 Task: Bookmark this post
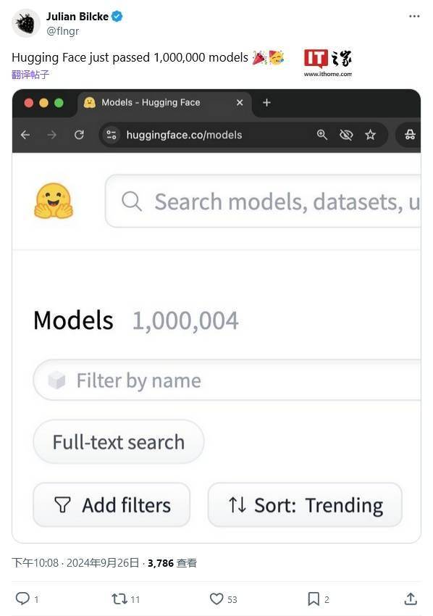pos(314,599)
